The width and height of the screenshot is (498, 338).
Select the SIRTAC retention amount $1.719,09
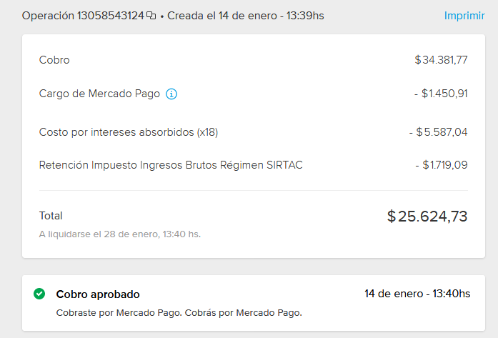pyautogui.click(x=442, y=165)
